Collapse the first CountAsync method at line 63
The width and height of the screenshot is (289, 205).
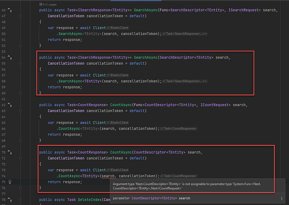[21, 111]
